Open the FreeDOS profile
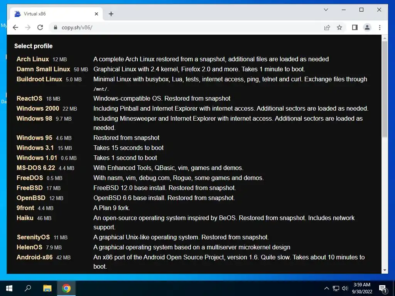Viewport: 395px width, 296px height. pos(29,178)
